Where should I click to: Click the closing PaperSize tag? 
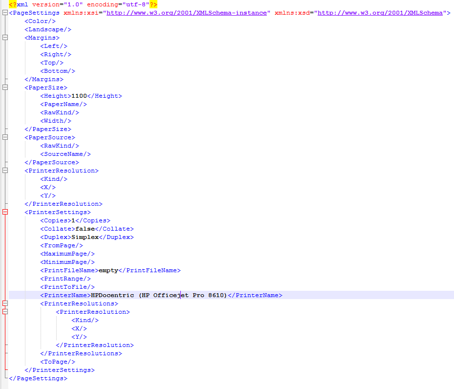(x=48, y=129)
